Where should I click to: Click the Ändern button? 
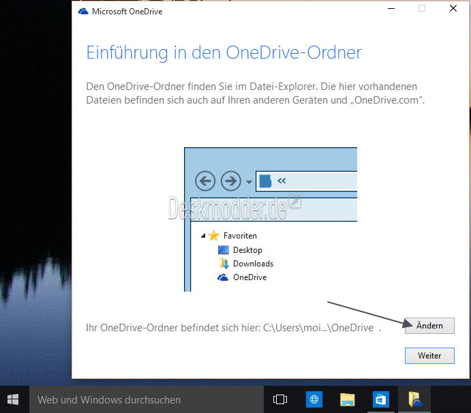(429, 326)
